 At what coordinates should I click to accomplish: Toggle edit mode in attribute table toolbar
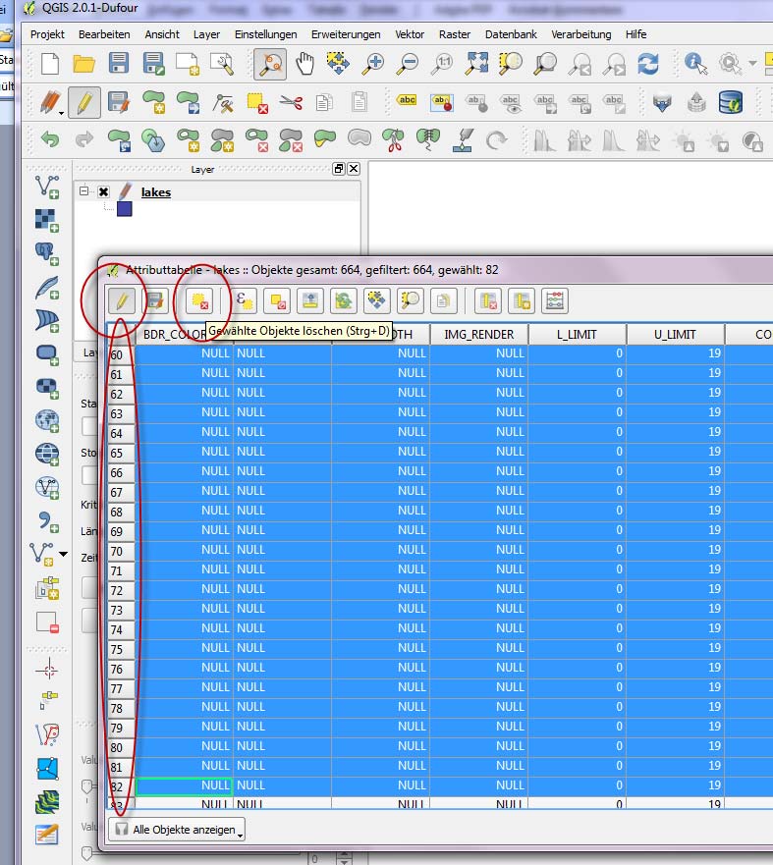click(x=123, y=300)
